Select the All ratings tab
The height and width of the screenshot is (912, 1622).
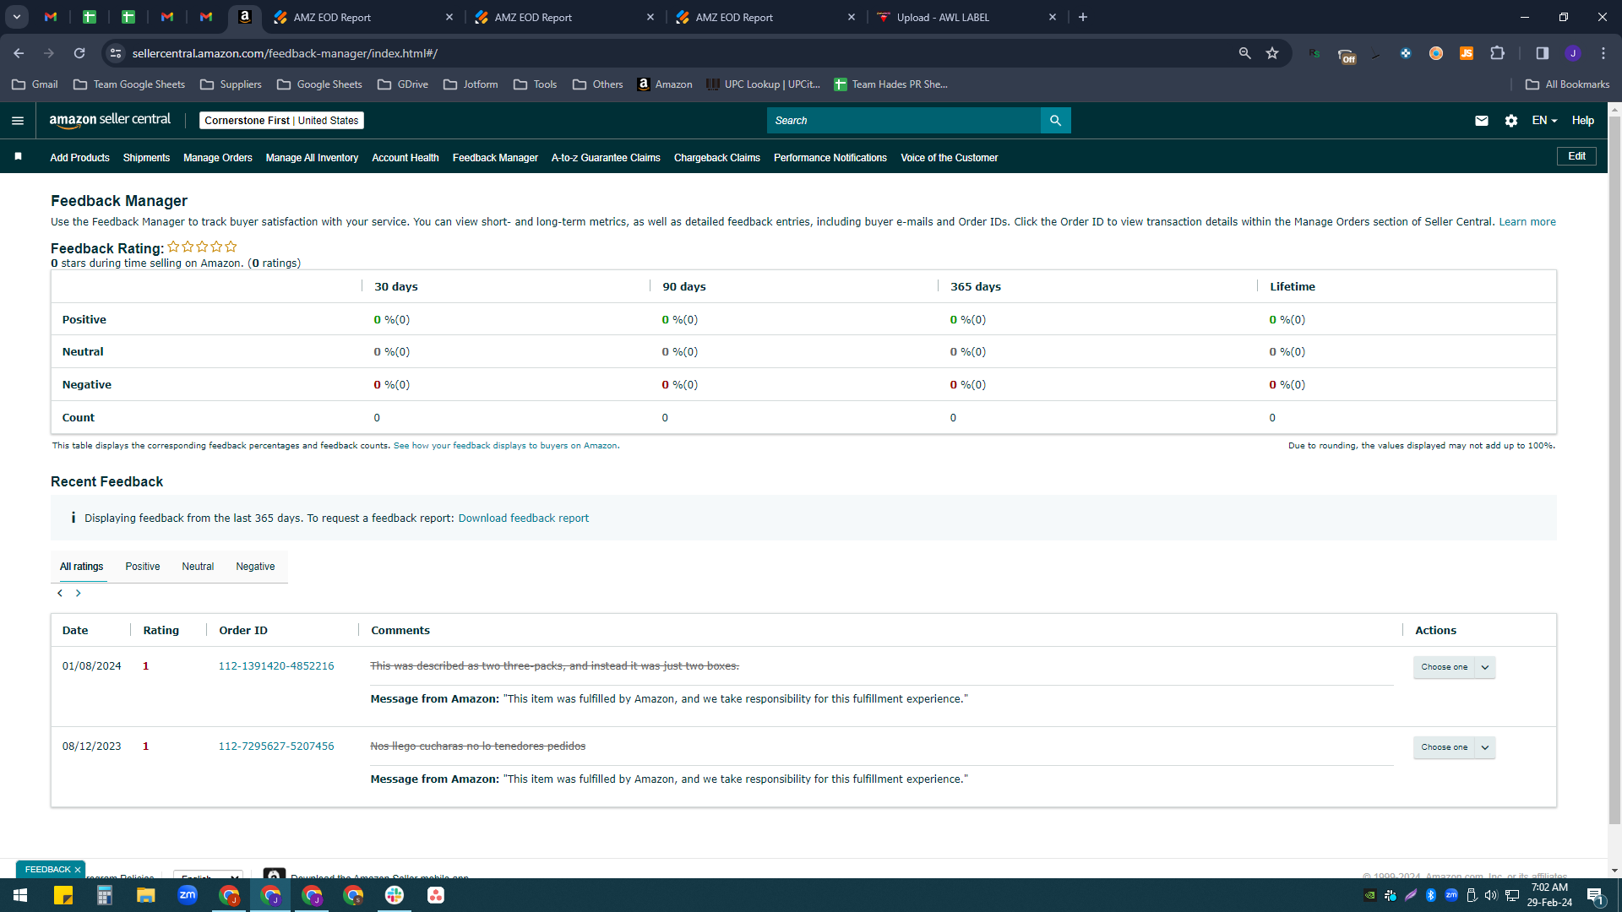pos(81,567)
